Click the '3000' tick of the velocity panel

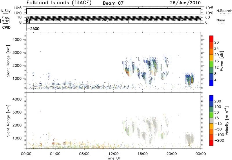(x=17, y=112)
